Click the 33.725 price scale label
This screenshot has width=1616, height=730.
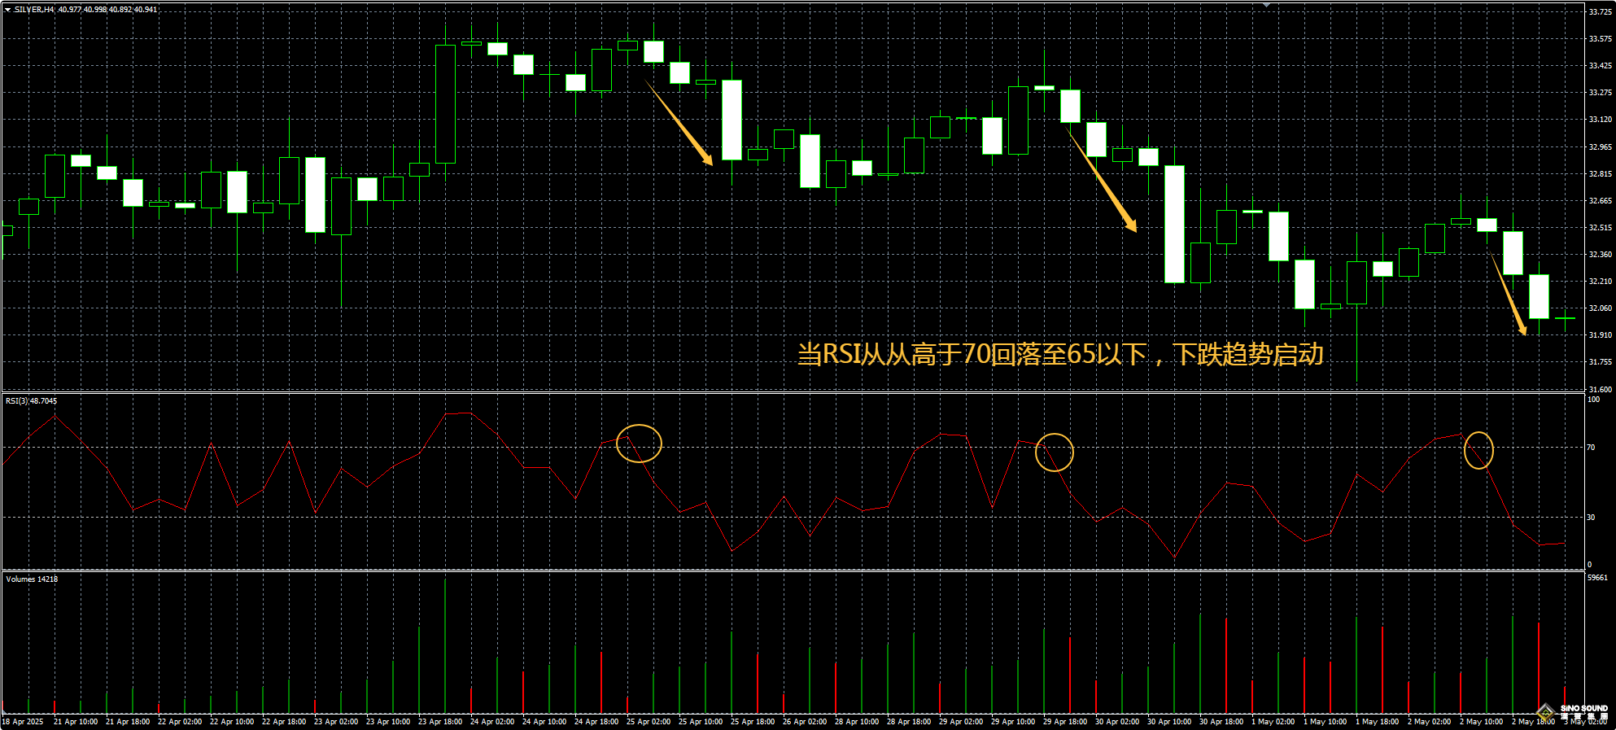pyautogui.click(x=1600, y=12)
